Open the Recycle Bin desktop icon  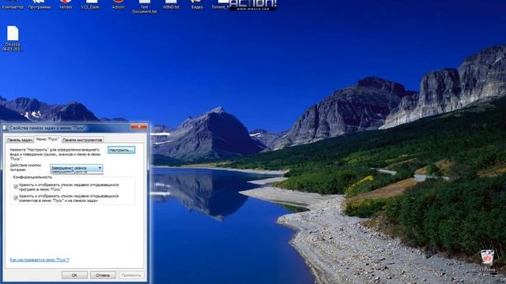click(487, 260)
